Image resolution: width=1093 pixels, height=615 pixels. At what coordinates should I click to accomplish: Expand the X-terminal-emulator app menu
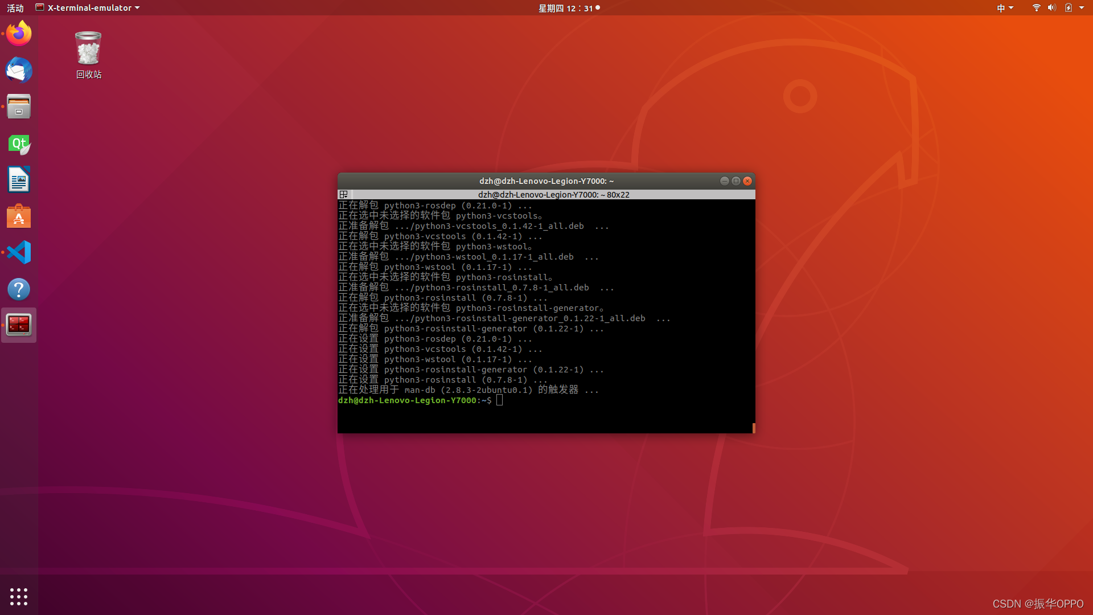[x=88, y=8]
